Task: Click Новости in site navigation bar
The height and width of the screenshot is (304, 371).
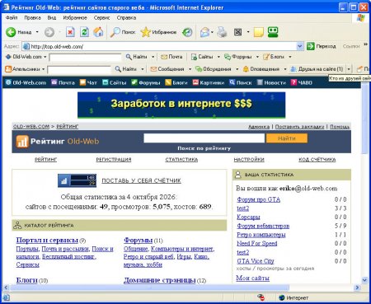Action: click(271, 82)
